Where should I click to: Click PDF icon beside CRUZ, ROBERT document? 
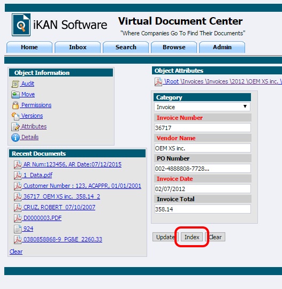click(x=18, y=207)
